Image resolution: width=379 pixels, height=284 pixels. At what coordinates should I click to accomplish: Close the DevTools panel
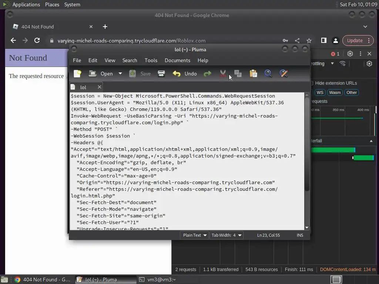click(x=369, y=54)
